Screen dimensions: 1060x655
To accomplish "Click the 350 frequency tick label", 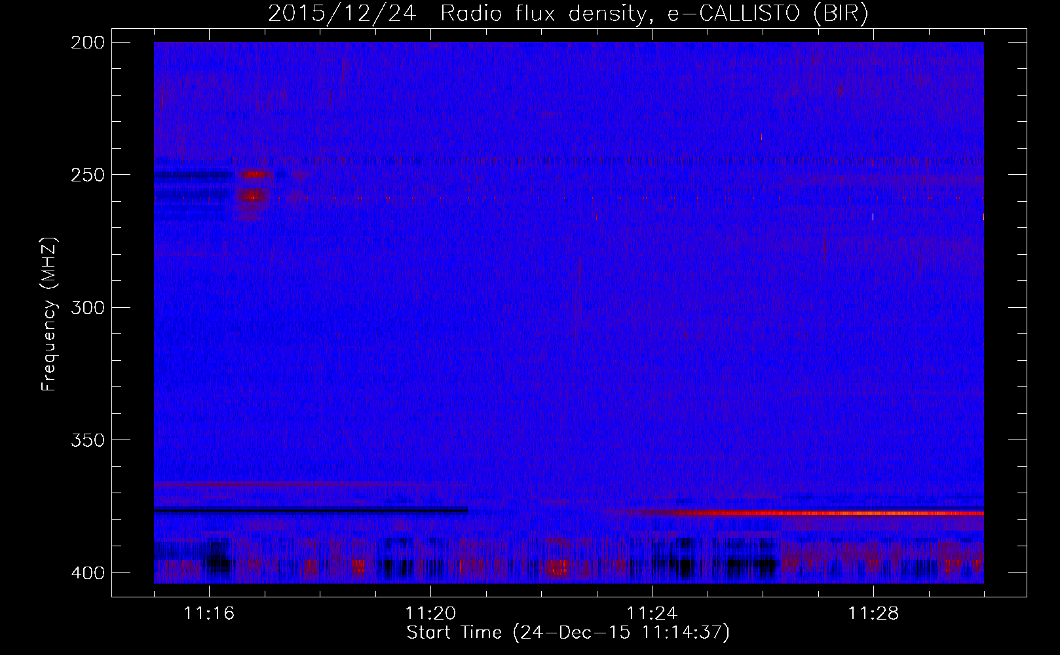I will pos(86,440).
